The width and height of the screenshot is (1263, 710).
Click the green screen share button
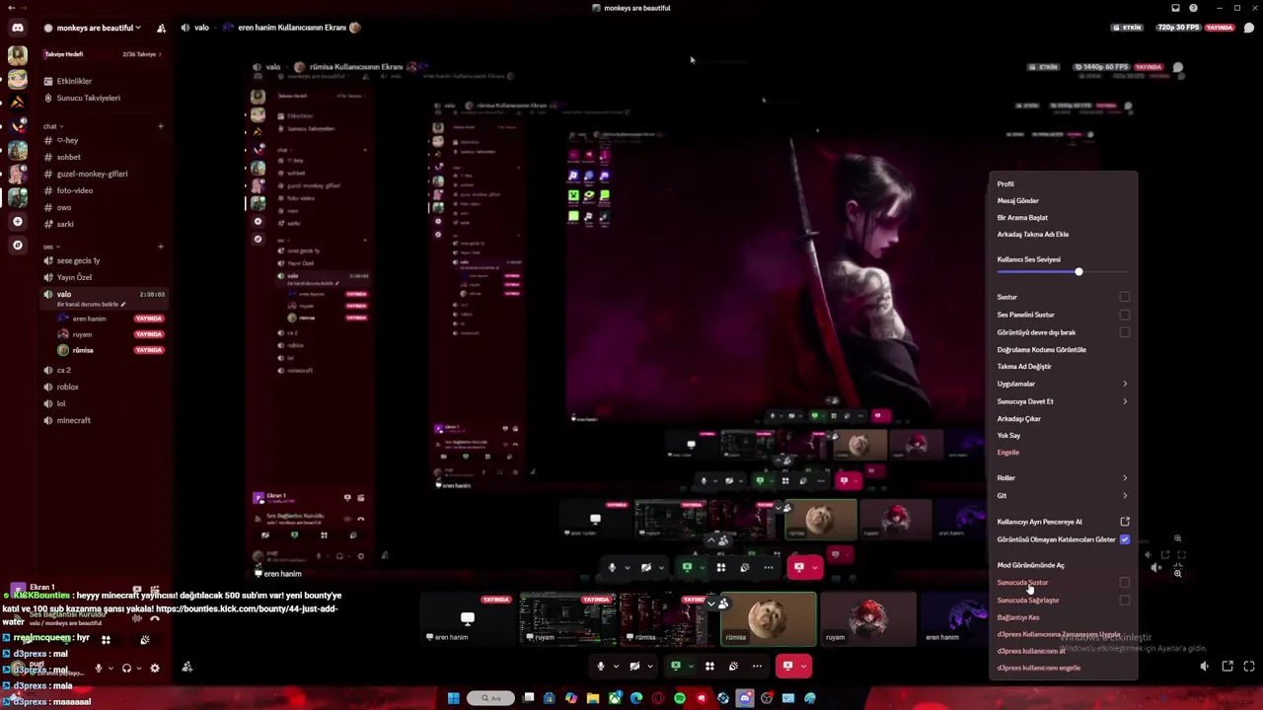click(x=676, y=666)
